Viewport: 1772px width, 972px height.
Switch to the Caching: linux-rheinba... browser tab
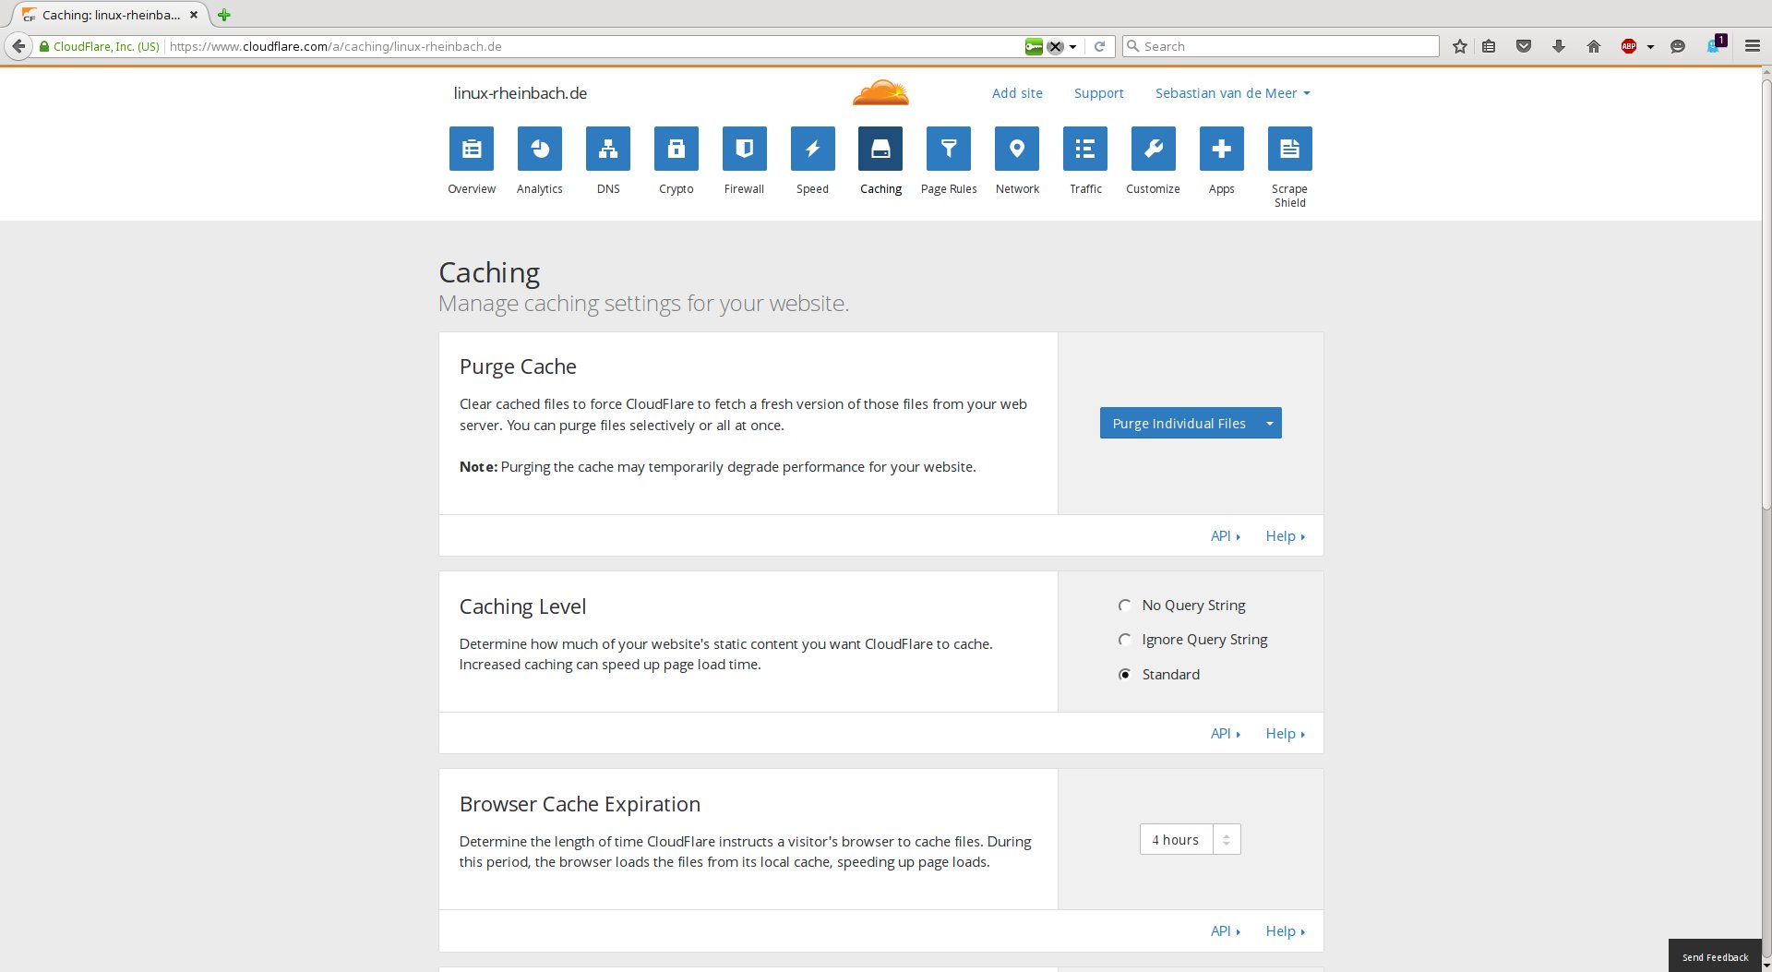[111, 15]
